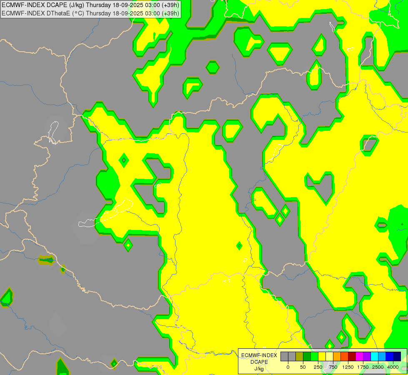This screenshot has height=375, width=408.
Task: Click the legend value 4000
Action: [393, 367]
